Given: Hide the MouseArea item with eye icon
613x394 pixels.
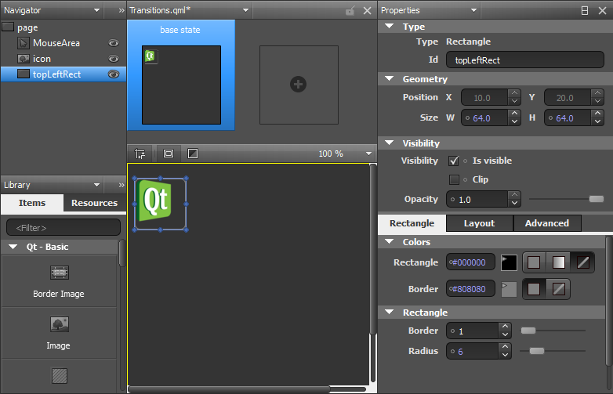Looking at the screenshot, I should point(113,43).
